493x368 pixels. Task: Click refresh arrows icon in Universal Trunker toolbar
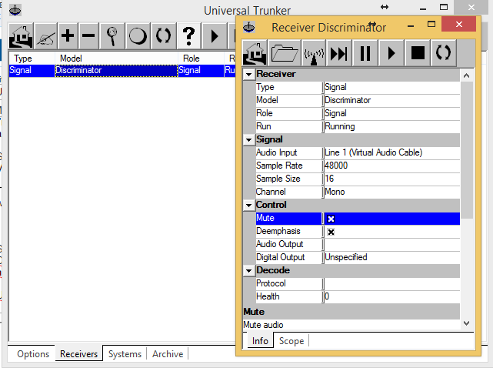click(164, 36)
